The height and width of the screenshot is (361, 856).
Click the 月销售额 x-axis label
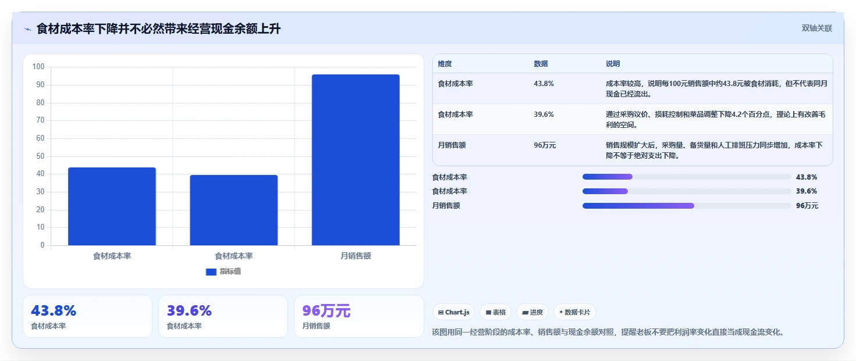point(356,256)
